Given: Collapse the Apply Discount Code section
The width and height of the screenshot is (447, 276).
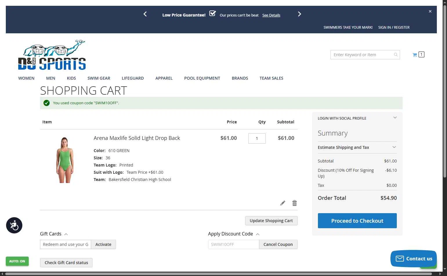Looking at the screenshot, I should click(234, 234).
